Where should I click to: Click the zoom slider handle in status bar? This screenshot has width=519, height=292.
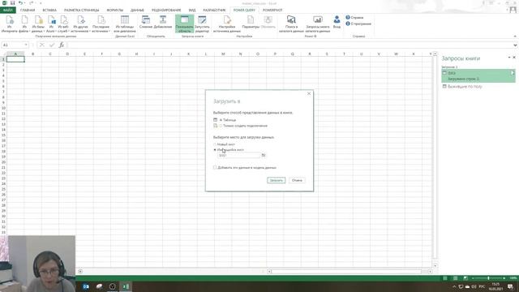(x=488, y=278)
